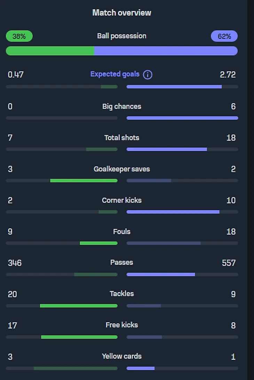Click the 2.72 expected goals value
This screenshot has width=254, height=380.
tap(228, 75)
